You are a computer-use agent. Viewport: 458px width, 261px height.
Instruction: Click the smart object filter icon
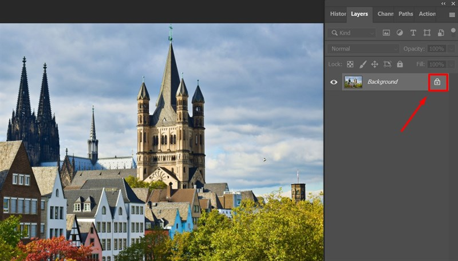point(440,33)
